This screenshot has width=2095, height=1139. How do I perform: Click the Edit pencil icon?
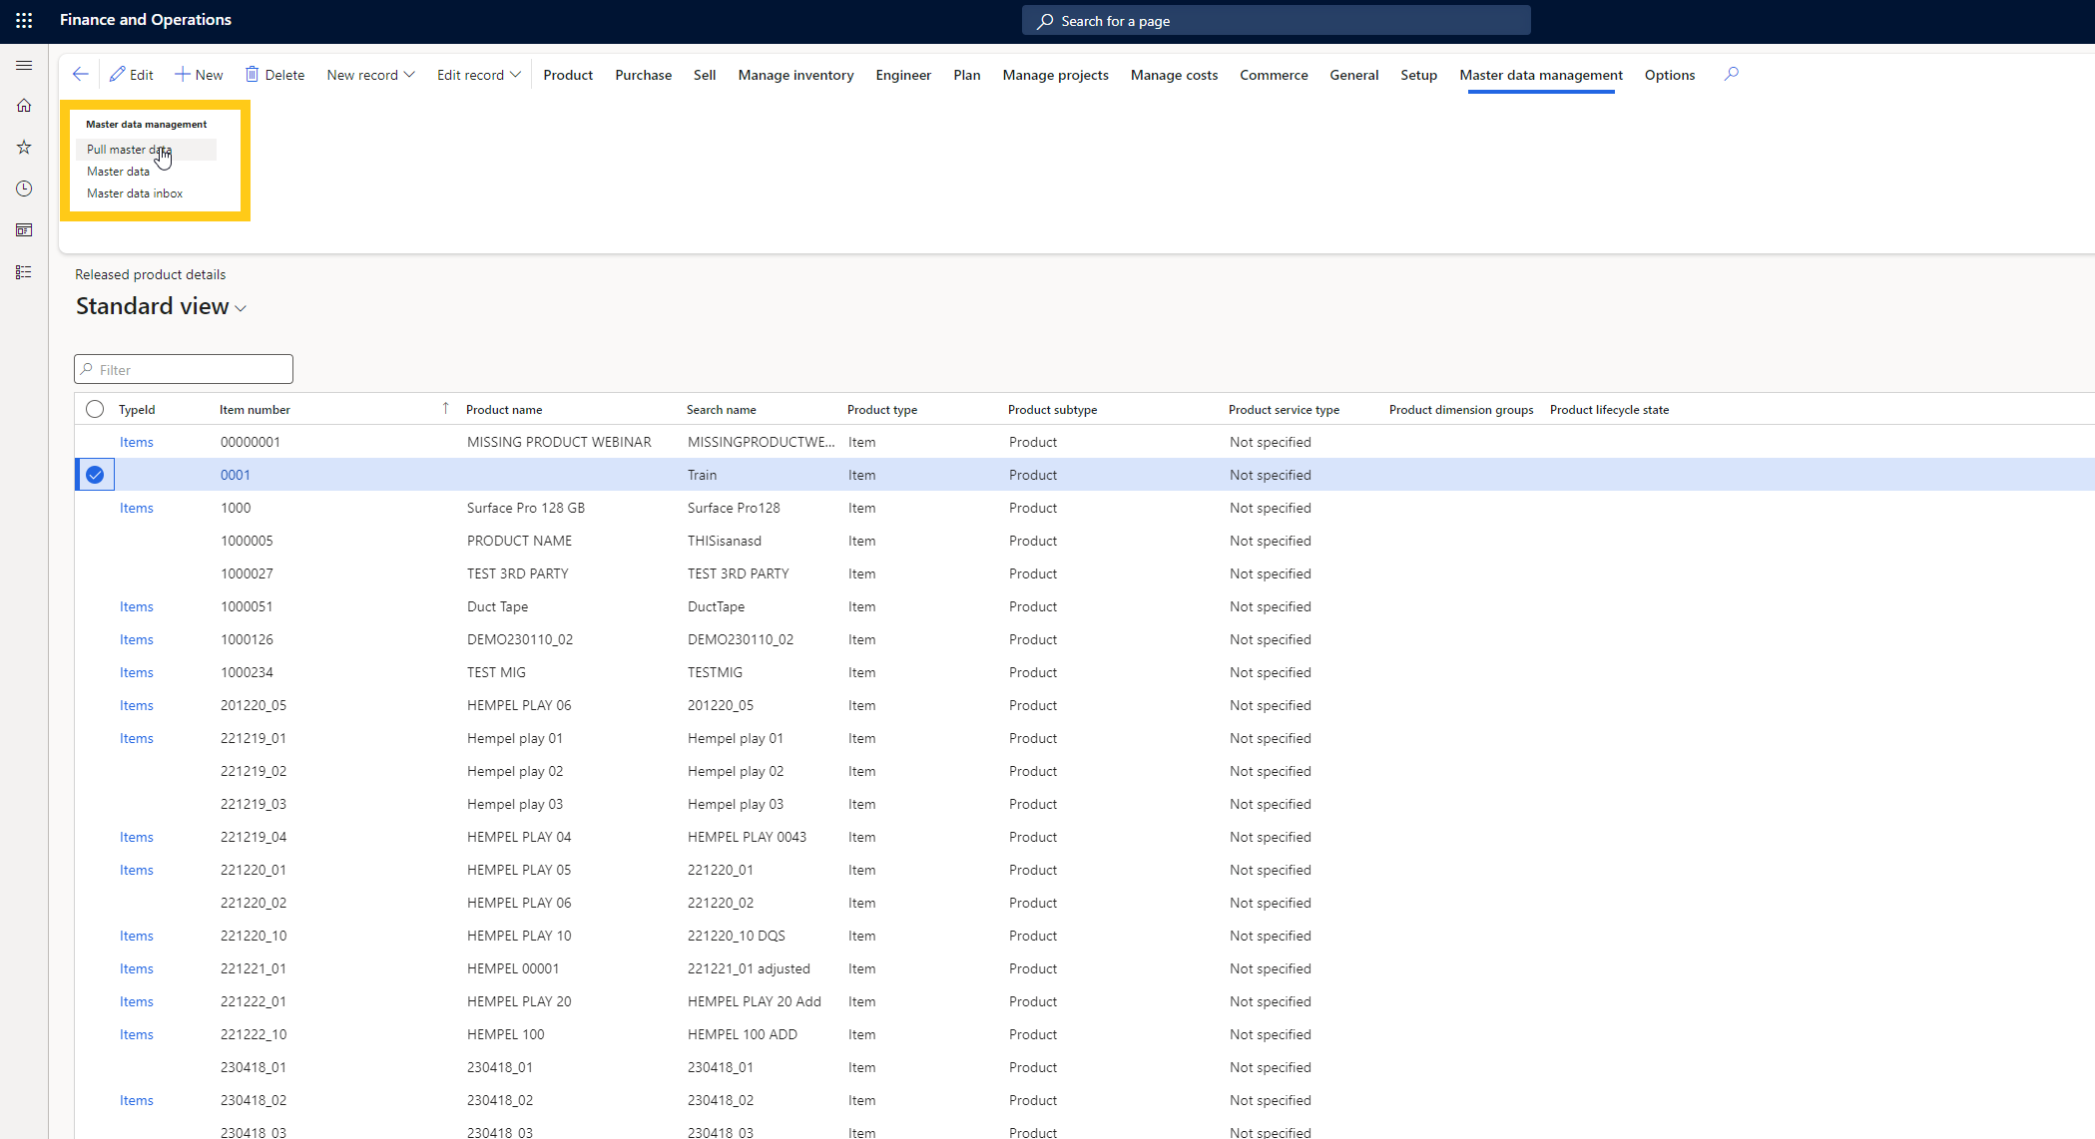coord(118,75)
